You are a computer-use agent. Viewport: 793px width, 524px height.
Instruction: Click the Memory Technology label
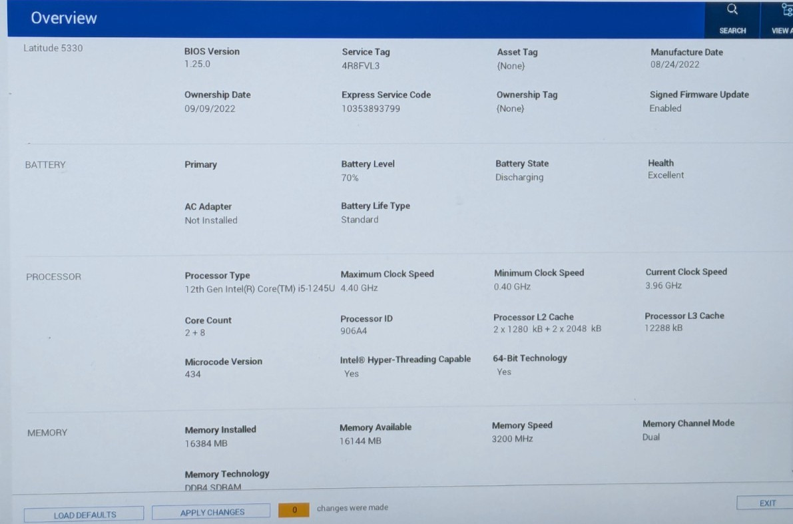coord(226,474)
